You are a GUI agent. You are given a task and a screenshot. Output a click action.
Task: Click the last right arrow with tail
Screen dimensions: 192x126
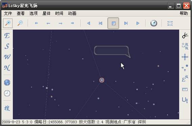pyautogui.click(x=72, y=23)
